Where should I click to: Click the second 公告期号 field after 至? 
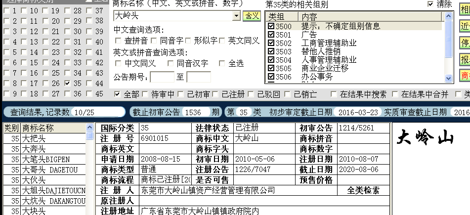tap(199, 77)
